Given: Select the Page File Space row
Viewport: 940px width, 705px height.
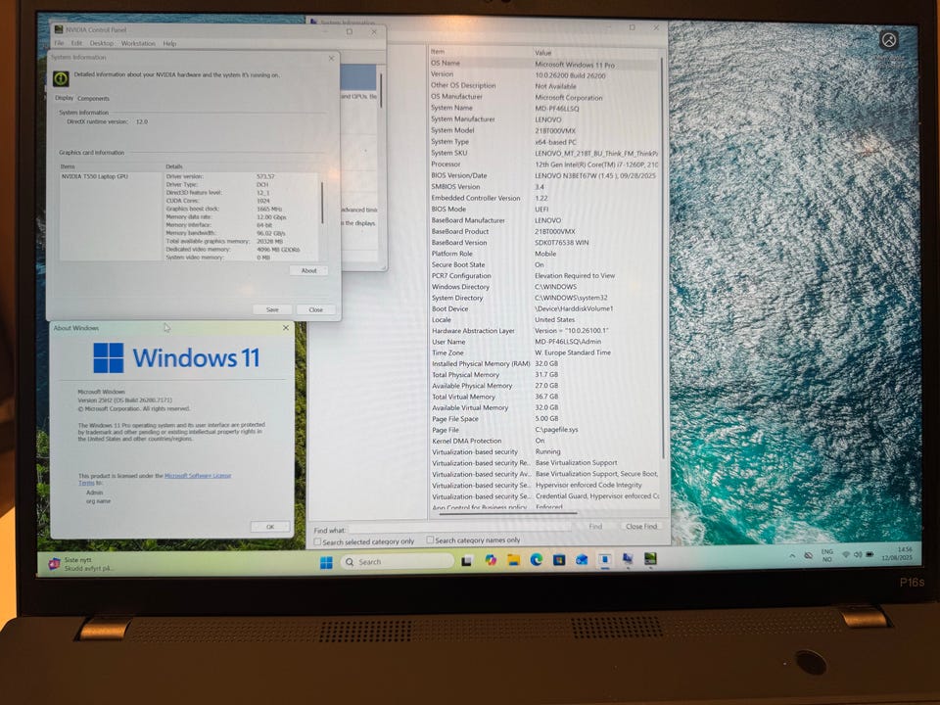Looking at the screenshot, I should 544,418.
